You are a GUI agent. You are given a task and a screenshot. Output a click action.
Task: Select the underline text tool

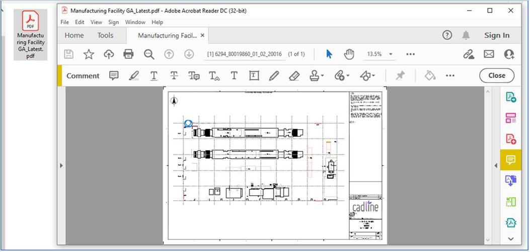154,75
